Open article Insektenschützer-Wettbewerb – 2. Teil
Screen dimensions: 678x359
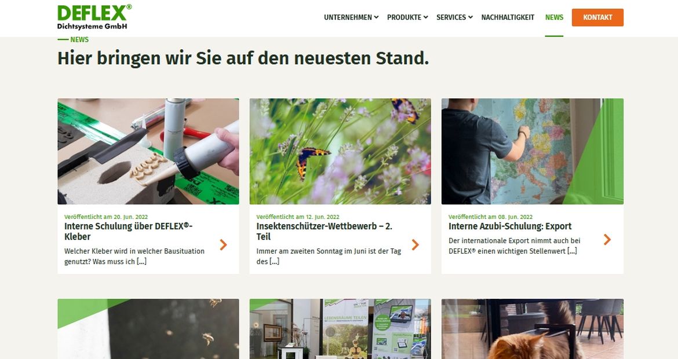pos(325,231)
